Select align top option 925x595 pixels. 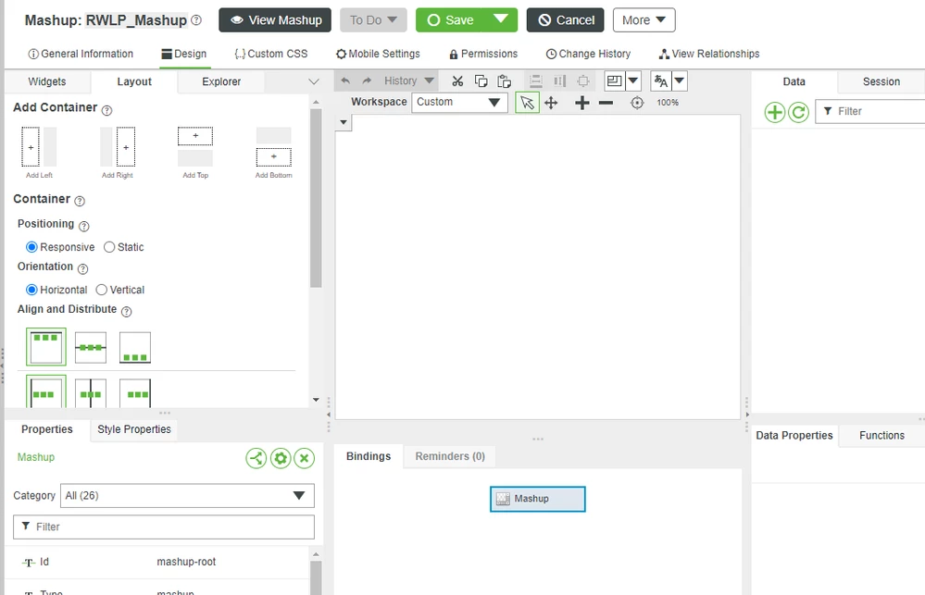tap(46, 347)
